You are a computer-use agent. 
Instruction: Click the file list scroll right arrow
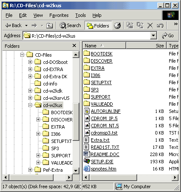click(175, 177)
